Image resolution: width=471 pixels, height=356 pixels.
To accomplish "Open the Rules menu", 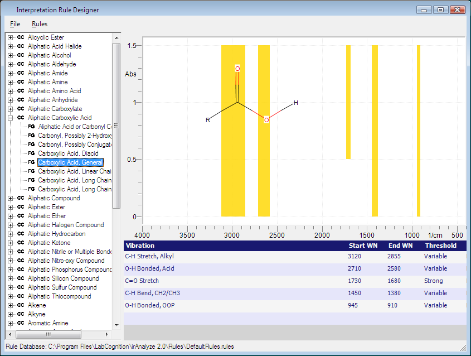I will point(40,24).
